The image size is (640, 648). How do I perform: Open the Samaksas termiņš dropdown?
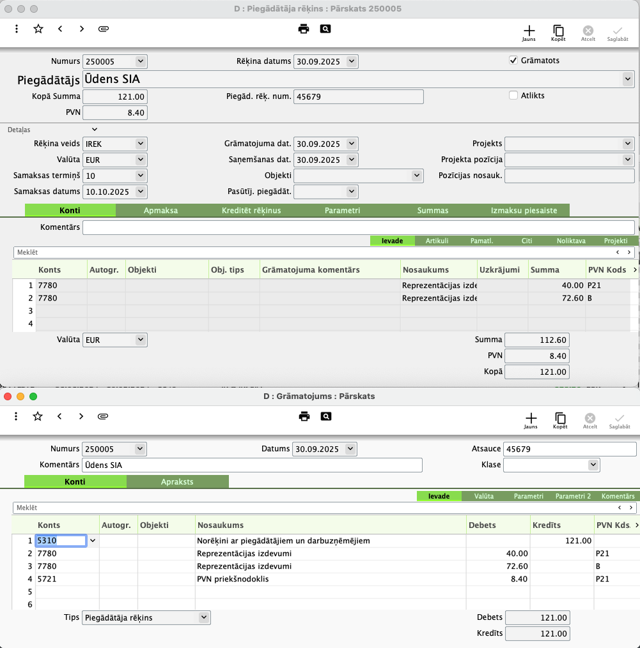(x=141, y=175)
